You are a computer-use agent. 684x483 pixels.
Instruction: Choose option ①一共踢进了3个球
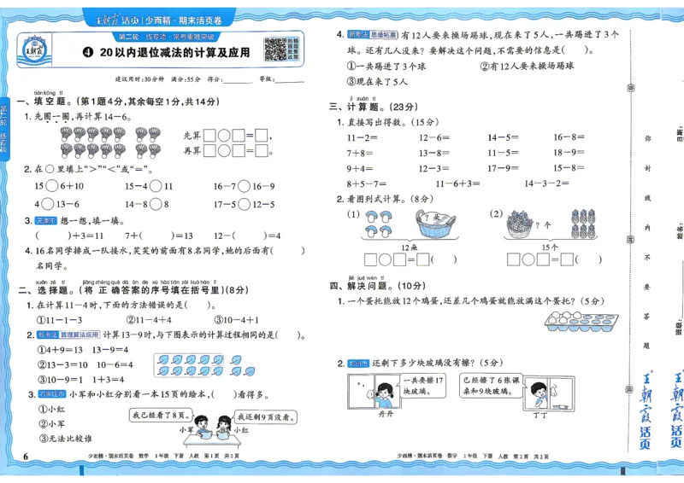pos(386,67)
